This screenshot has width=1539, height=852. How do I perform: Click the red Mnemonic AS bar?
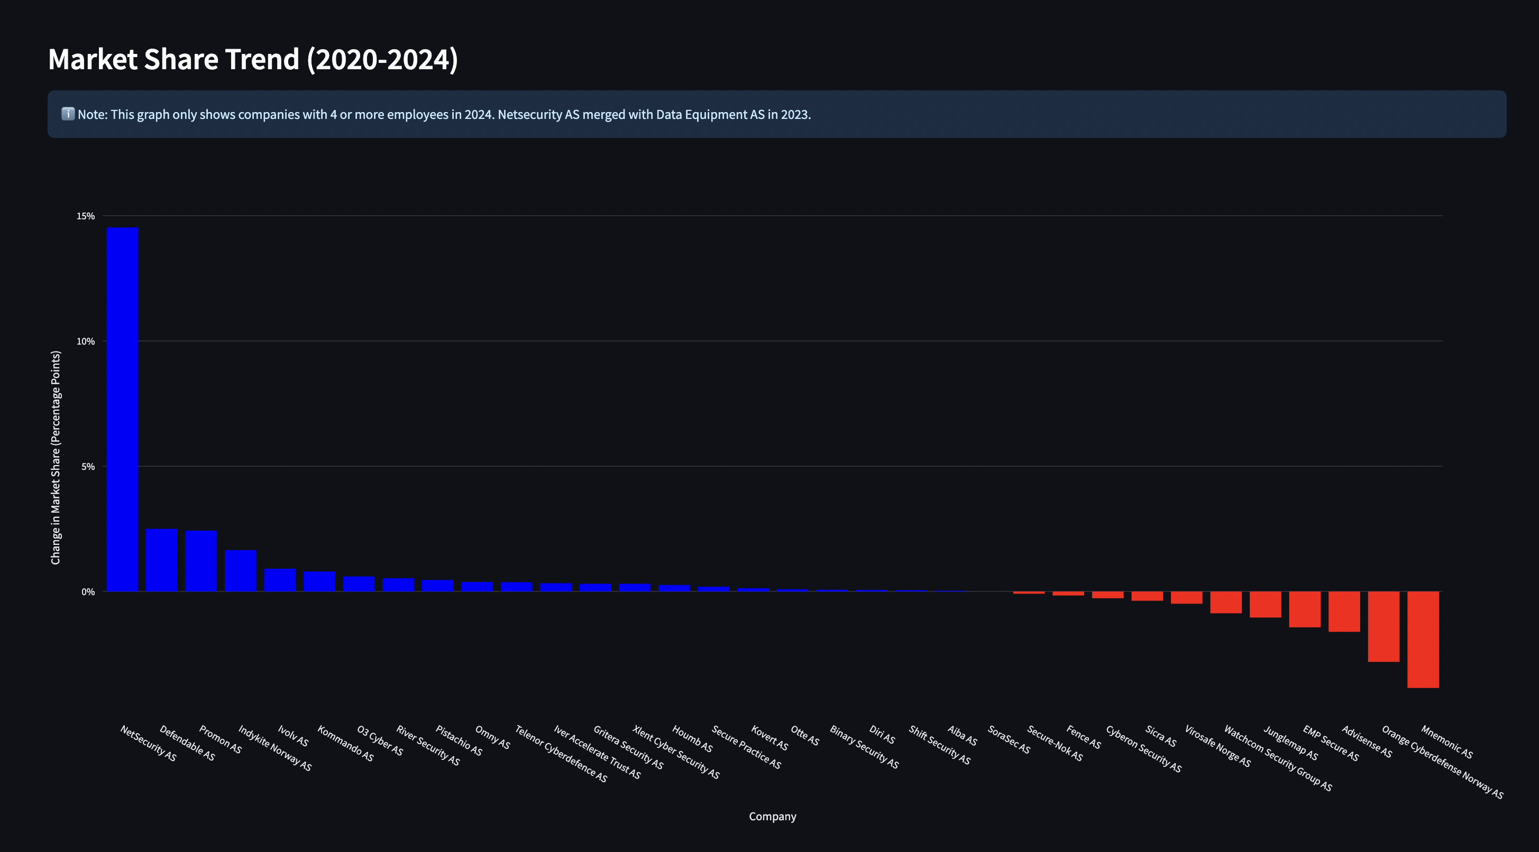point(1423,640)
